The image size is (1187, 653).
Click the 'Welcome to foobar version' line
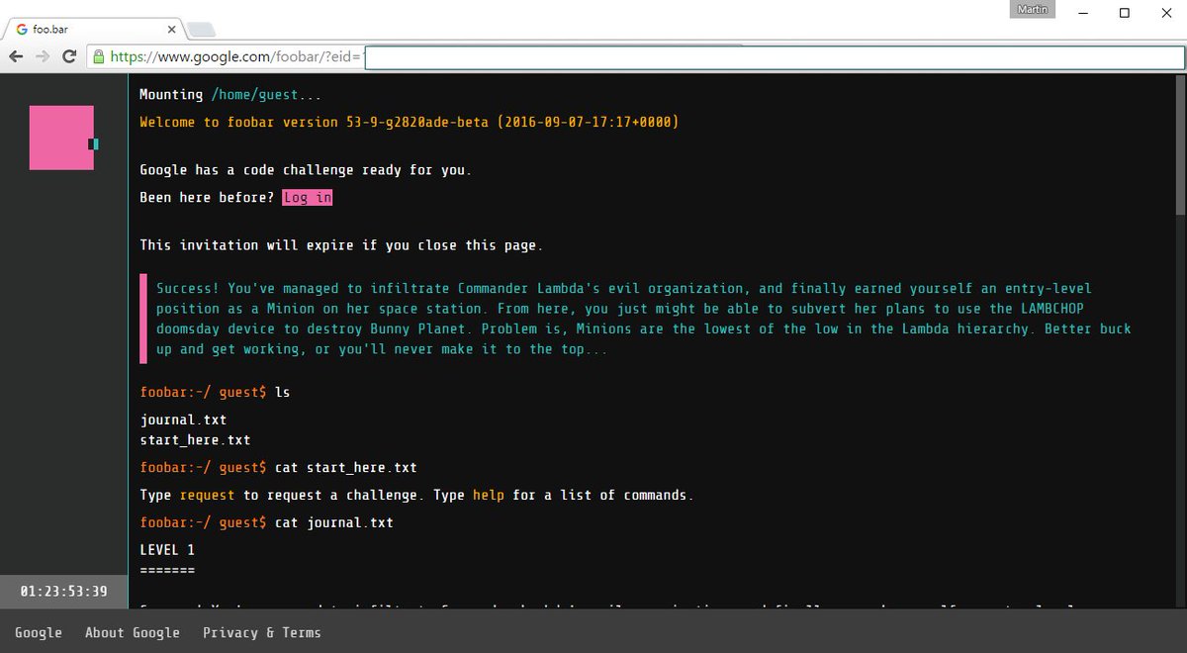point(410,123)
